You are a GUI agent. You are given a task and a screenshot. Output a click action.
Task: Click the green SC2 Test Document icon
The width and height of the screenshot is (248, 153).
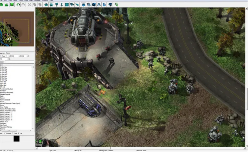[x=117, y=4]
